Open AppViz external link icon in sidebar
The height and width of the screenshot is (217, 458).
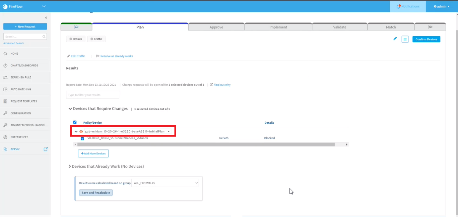point(46,149)
